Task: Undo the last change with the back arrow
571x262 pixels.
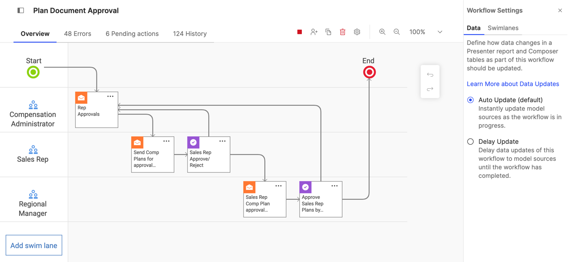Action: coord(430,74)
